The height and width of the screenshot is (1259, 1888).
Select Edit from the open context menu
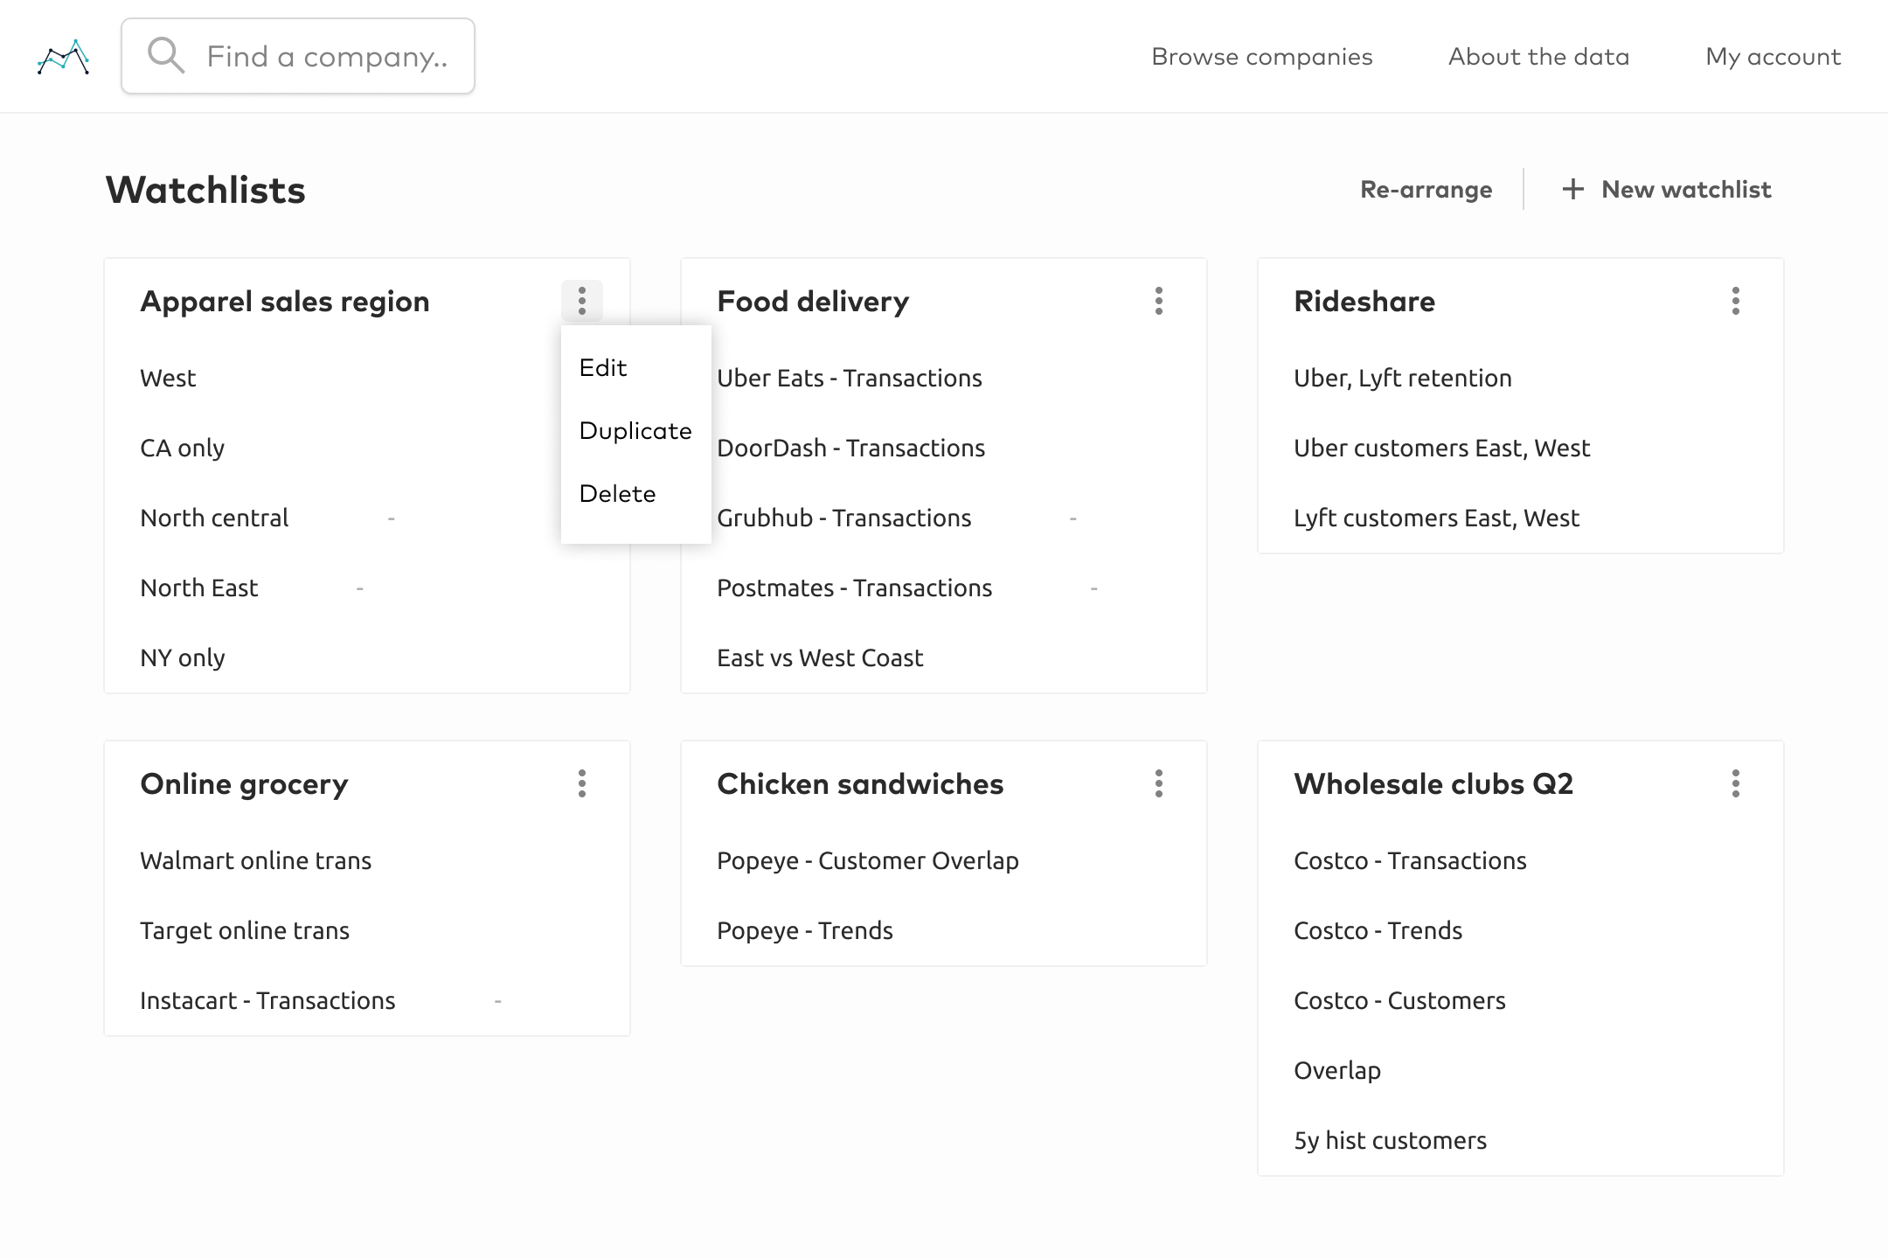tap(603, 368)
